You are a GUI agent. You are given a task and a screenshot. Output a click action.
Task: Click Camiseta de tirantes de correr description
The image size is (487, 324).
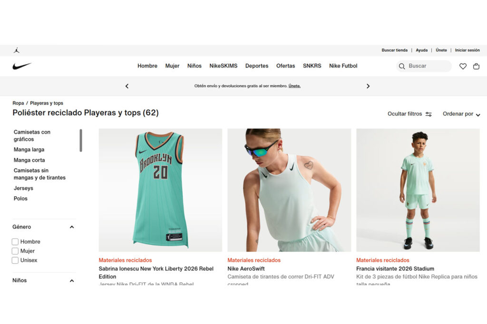point(281,280)
